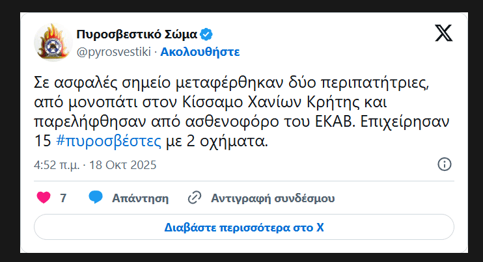
Task: Click the X logo icon
Action: [443, 33]
